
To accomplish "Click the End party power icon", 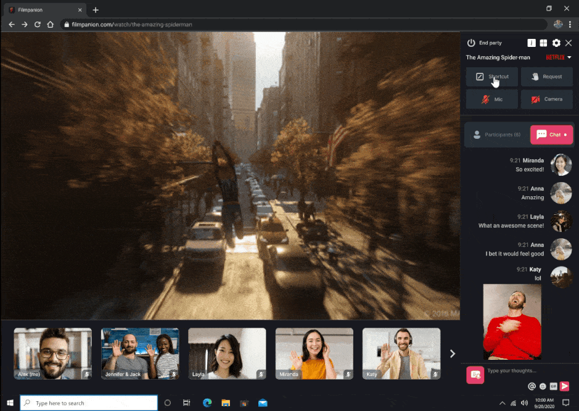I will pos(471,43).
